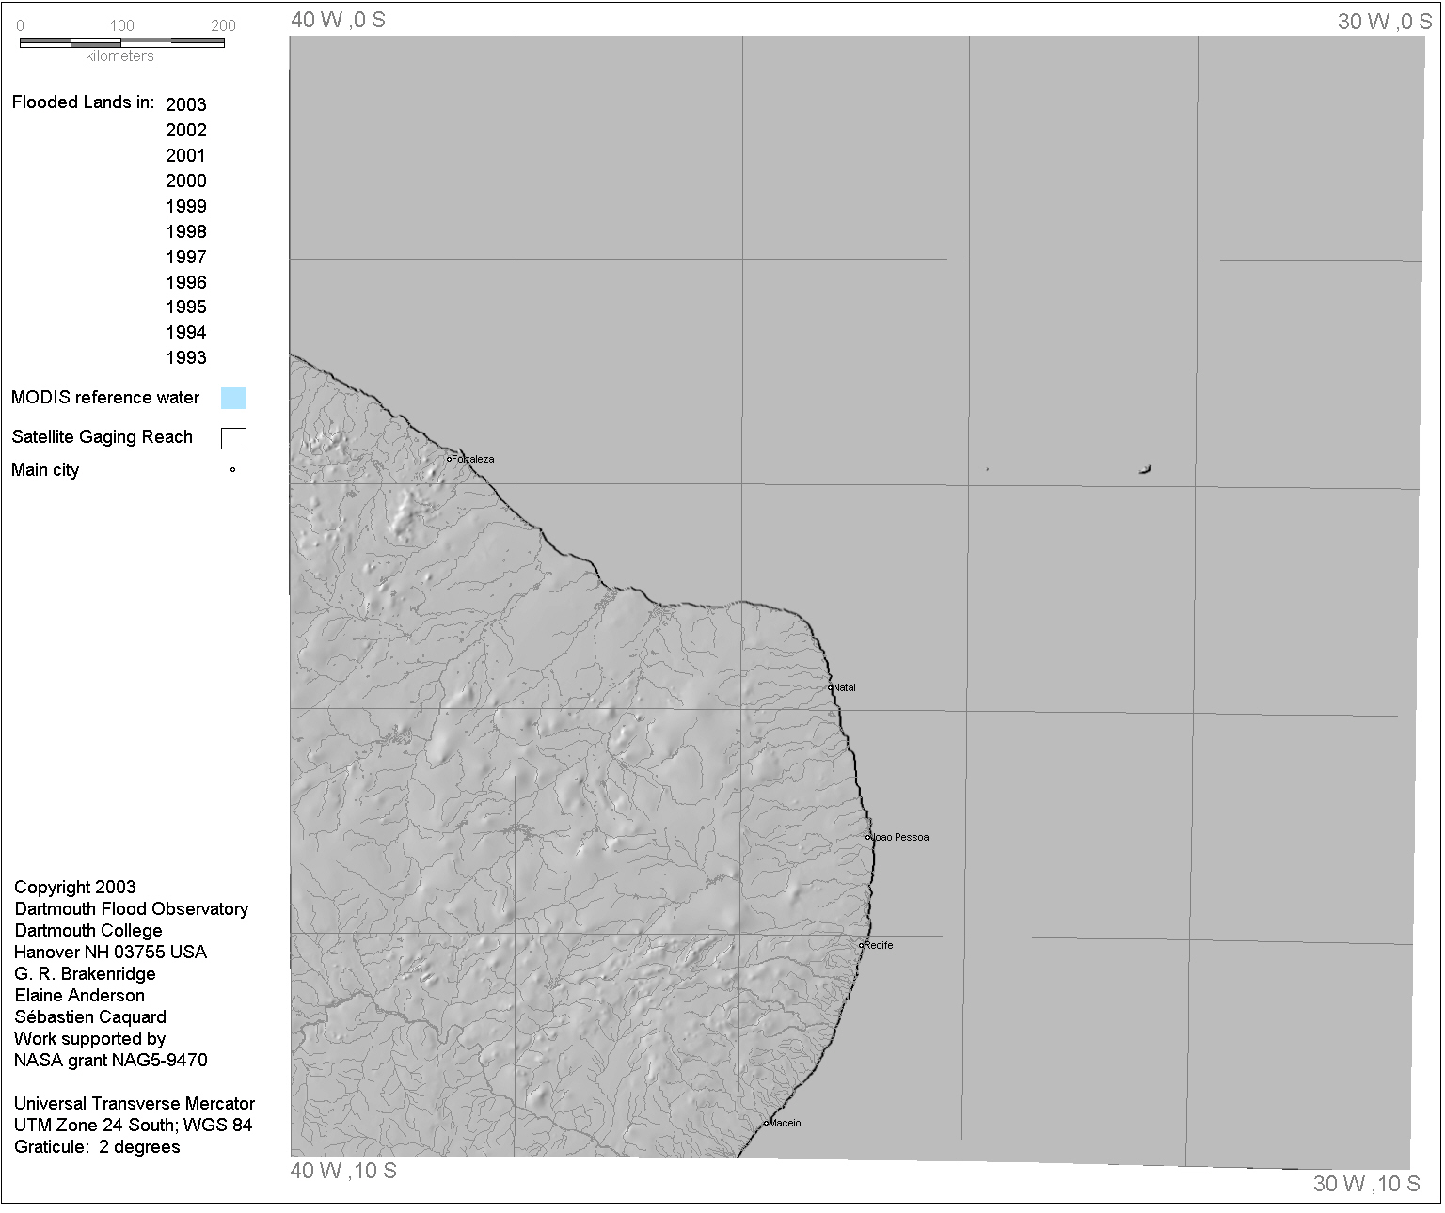Click the kilometers scale bar

[121, 42]
